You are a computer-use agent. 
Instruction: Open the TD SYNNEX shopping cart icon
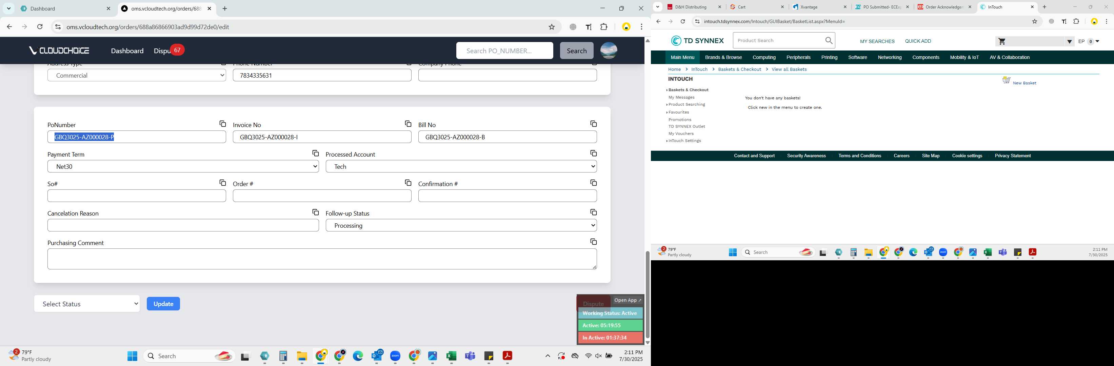coord(1001,41)
